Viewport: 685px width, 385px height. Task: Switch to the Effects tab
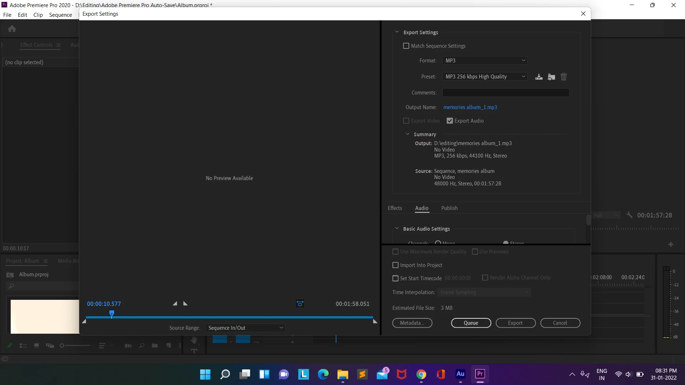coord(395,208)
